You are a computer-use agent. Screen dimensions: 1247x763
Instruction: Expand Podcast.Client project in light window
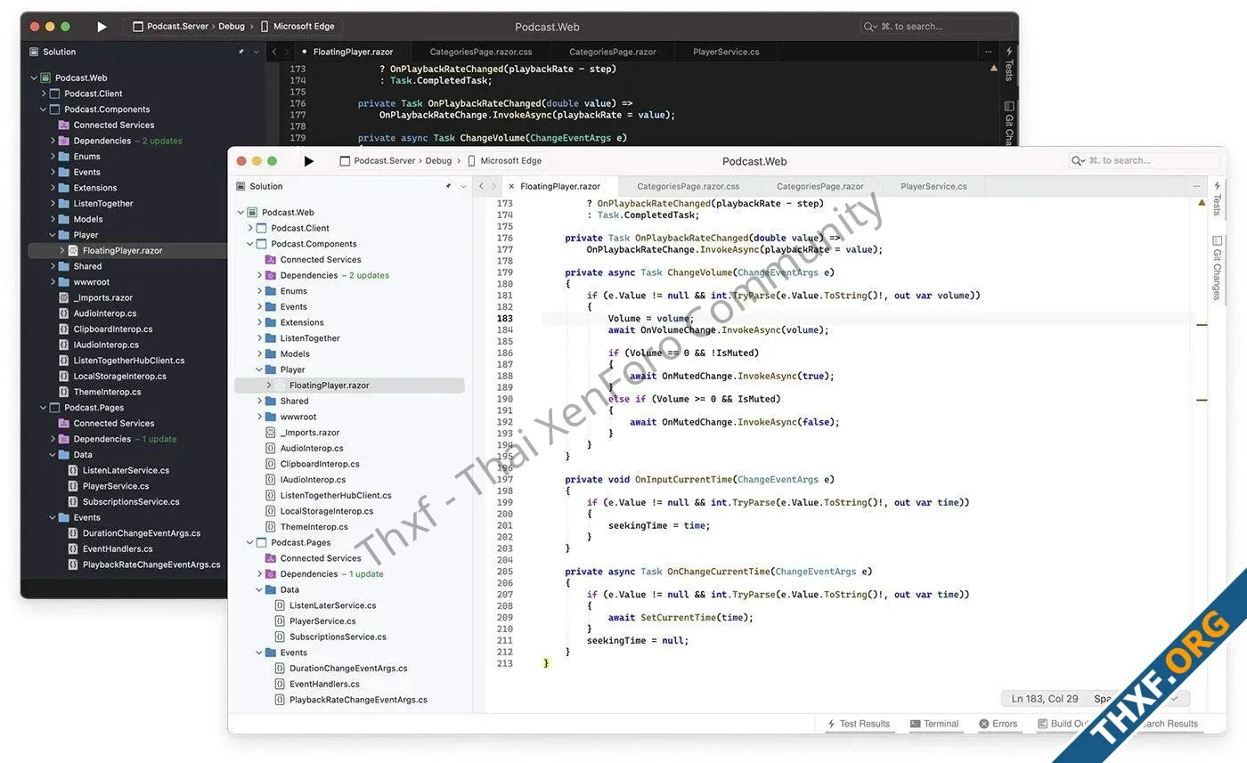point(250,228)
